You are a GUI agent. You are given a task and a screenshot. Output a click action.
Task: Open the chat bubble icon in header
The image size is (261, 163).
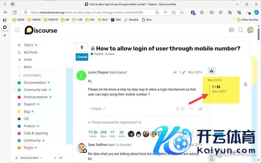231,30
